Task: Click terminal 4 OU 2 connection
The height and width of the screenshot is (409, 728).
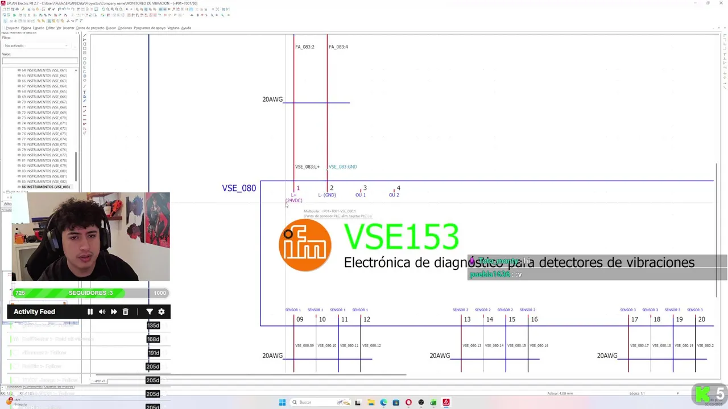Action: pyautogui.click(x=395, y=191)
